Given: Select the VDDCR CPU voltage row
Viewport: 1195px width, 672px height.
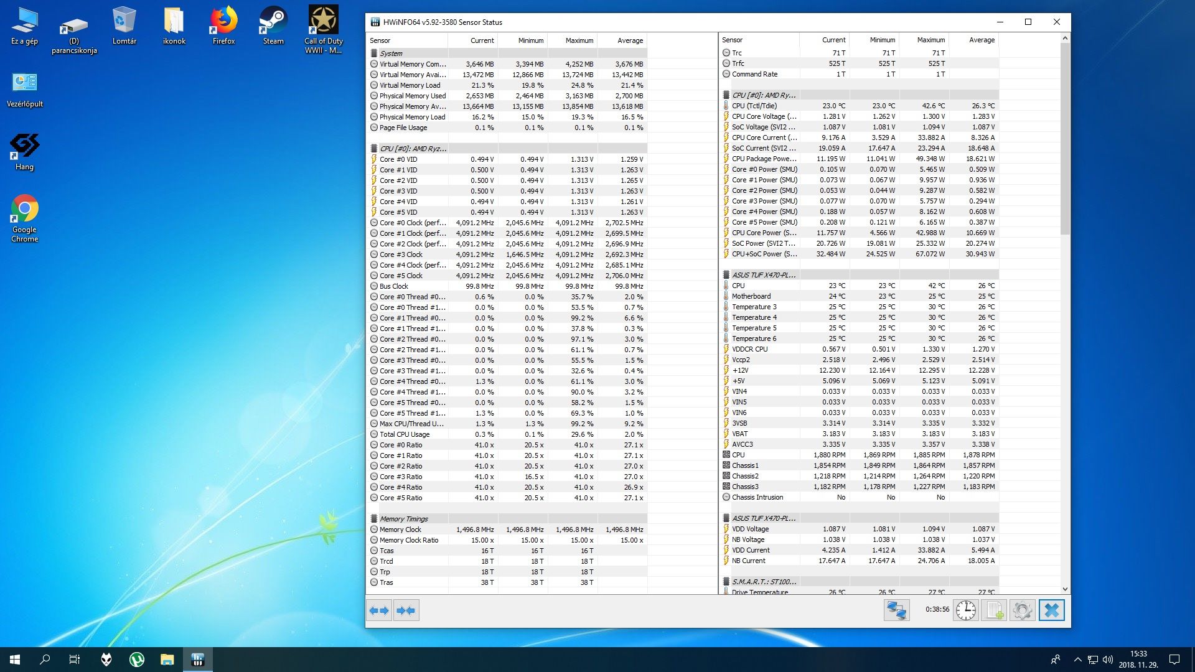Looking at the screenshot, I should (x=860, y=349).
